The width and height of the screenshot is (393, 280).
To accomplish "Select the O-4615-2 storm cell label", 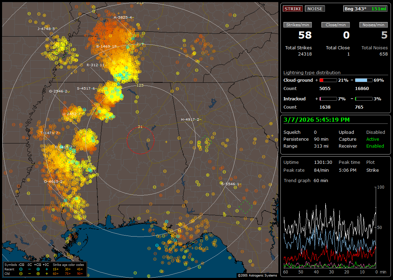I will [53, 181].
